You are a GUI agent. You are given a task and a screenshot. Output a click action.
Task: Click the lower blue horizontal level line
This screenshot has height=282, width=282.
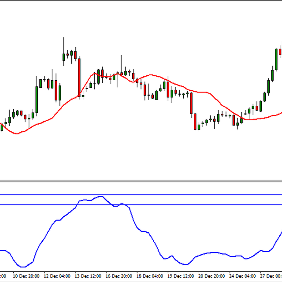176,204
